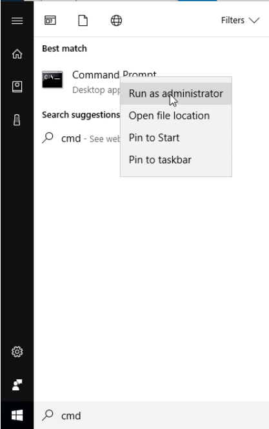
Task: Open the hamburger menu in sidebar
Action: [17, 21]
